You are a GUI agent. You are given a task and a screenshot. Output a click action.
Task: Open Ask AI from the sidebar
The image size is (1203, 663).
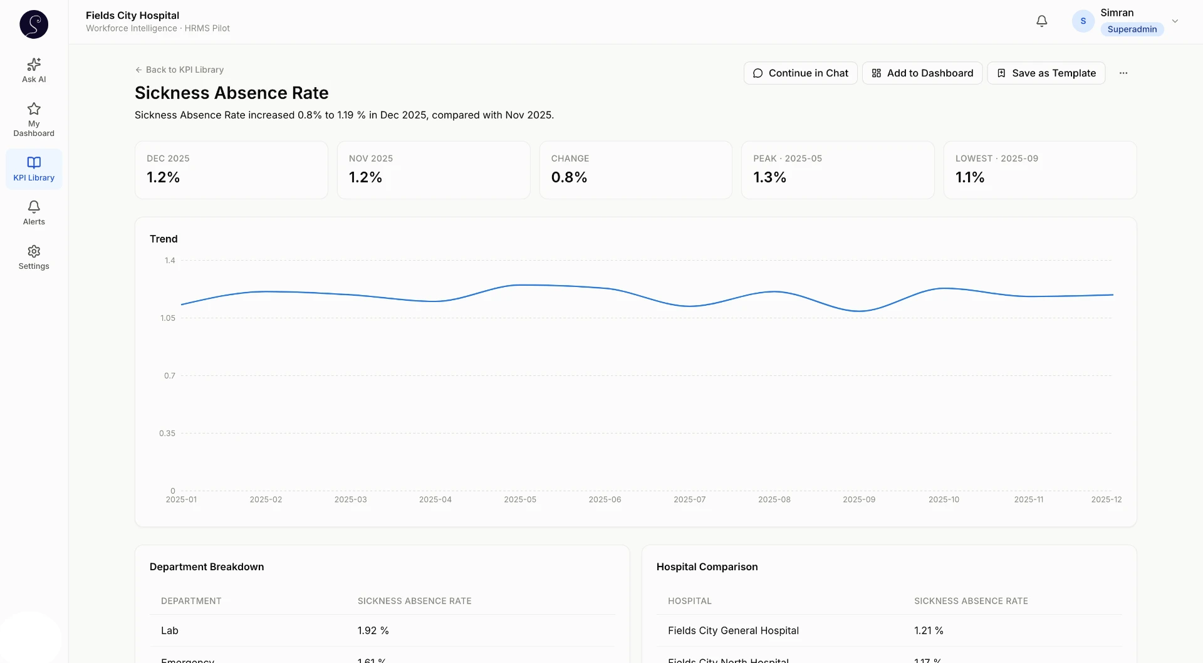[34, 70]
